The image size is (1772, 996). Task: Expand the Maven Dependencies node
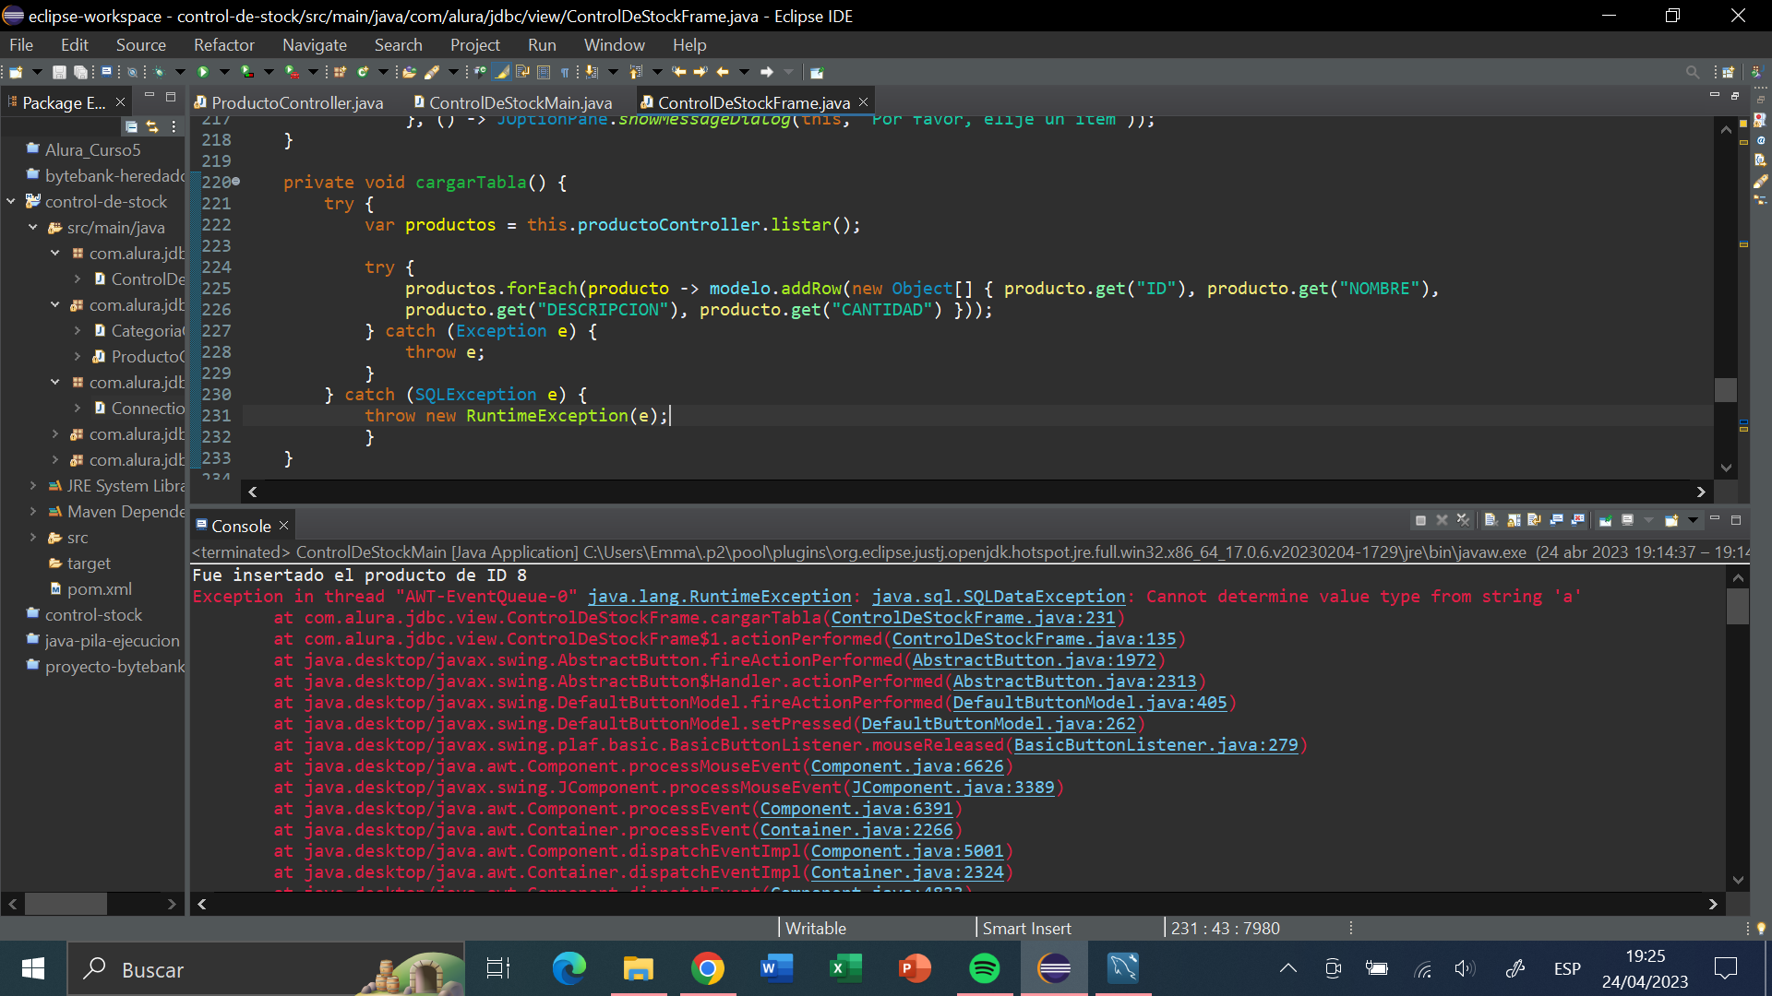(x=33, y=511)
